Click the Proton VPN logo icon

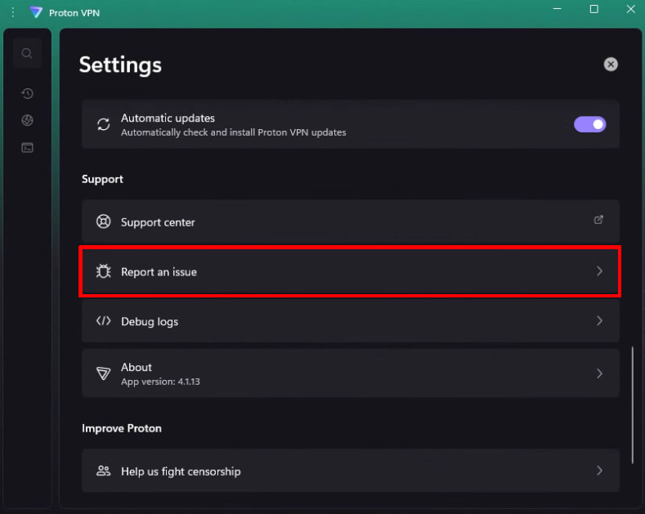click(x=35, y=12)
